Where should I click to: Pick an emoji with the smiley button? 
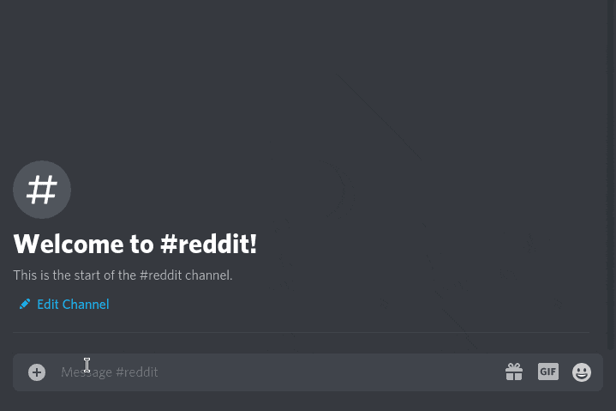(582, 372)
